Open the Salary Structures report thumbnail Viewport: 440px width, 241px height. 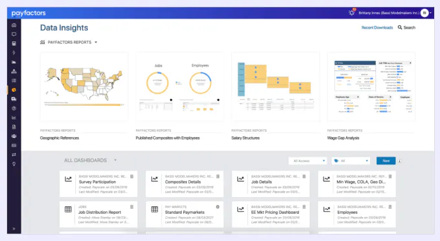click(275, 87)
